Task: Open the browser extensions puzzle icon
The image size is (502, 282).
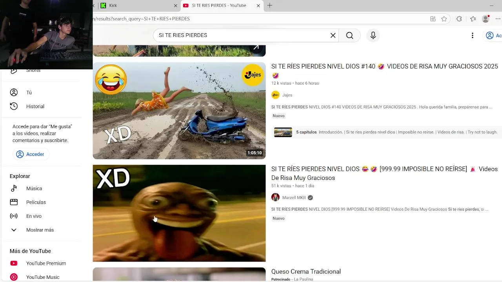Action: point(459,19)
